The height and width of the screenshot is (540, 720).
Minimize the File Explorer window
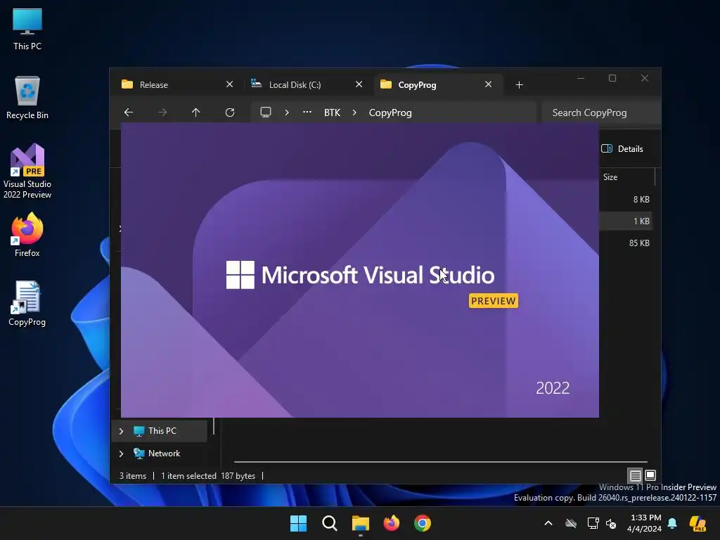(580, 79)
